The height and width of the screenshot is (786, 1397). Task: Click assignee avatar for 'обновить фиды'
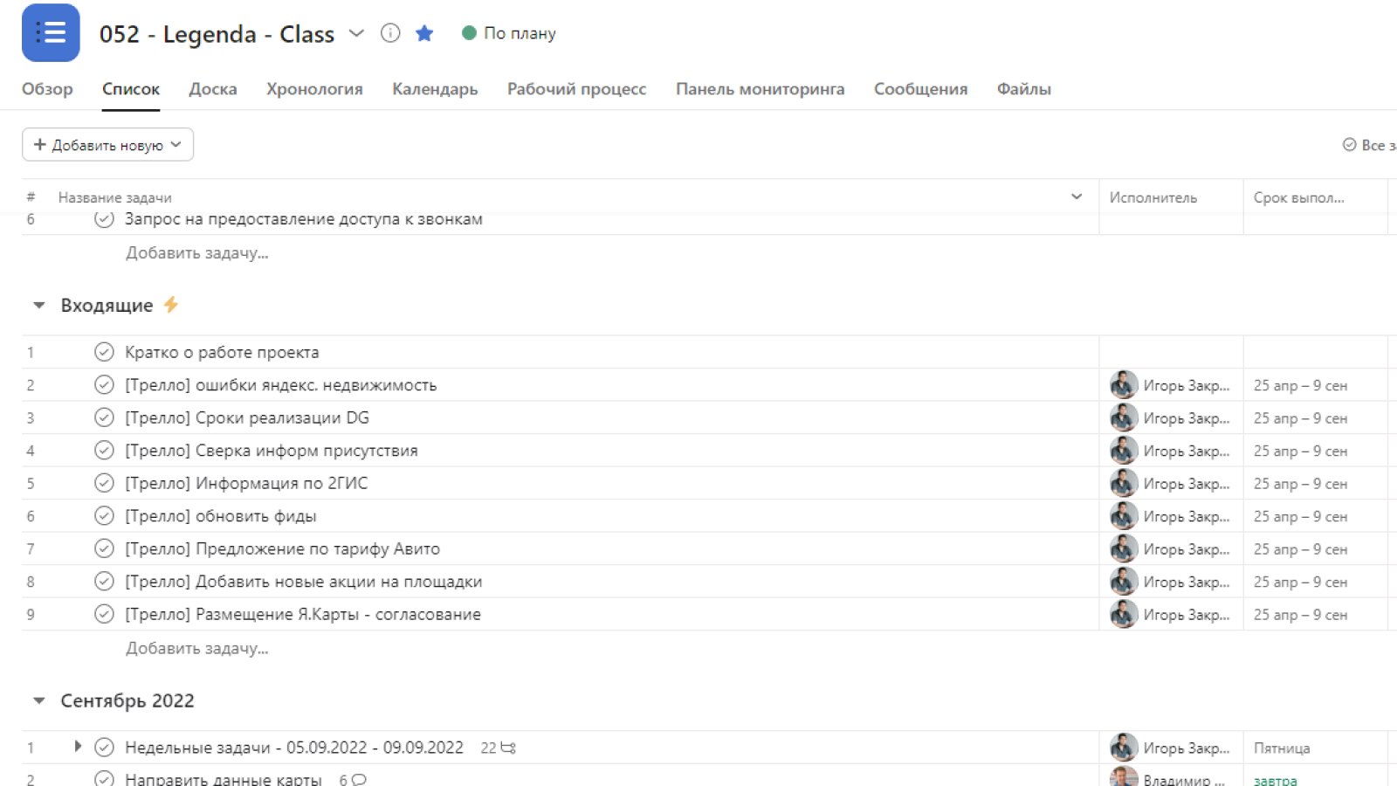coord(1124,516)
